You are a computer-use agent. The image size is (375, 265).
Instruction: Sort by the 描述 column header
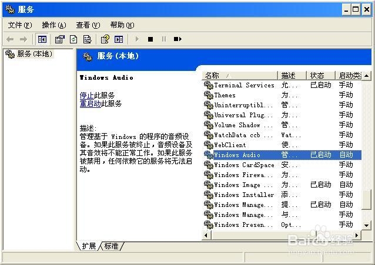point(292,76)
